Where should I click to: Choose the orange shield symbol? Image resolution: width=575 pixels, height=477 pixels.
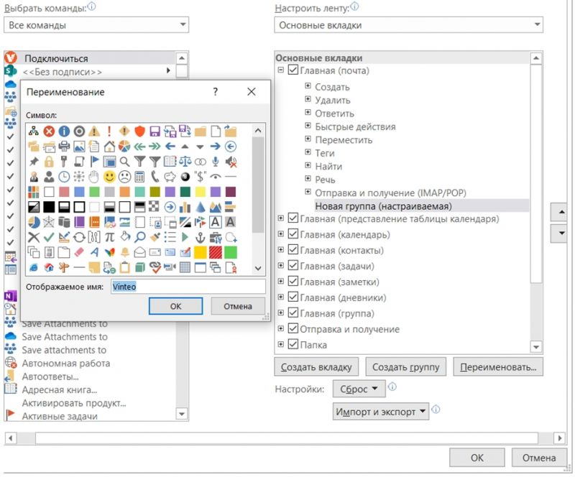pos(139,131)
